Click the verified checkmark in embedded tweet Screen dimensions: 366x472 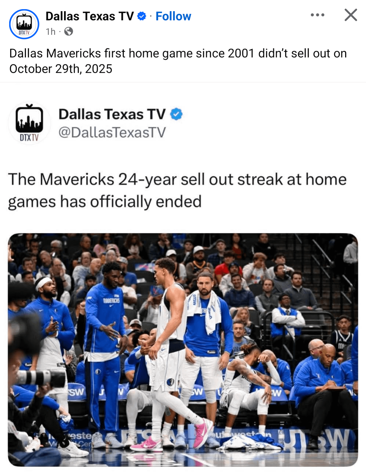click(x=176, y=114)
